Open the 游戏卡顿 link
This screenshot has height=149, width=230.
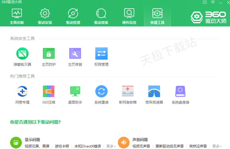62,146
